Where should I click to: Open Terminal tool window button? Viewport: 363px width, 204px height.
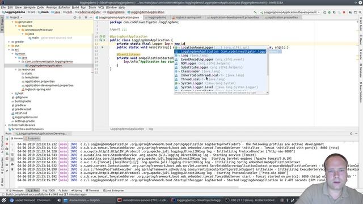[92, 190]
